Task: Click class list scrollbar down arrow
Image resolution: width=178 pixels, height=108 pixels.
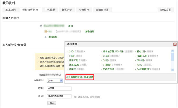Action: [x=172, y=70]
